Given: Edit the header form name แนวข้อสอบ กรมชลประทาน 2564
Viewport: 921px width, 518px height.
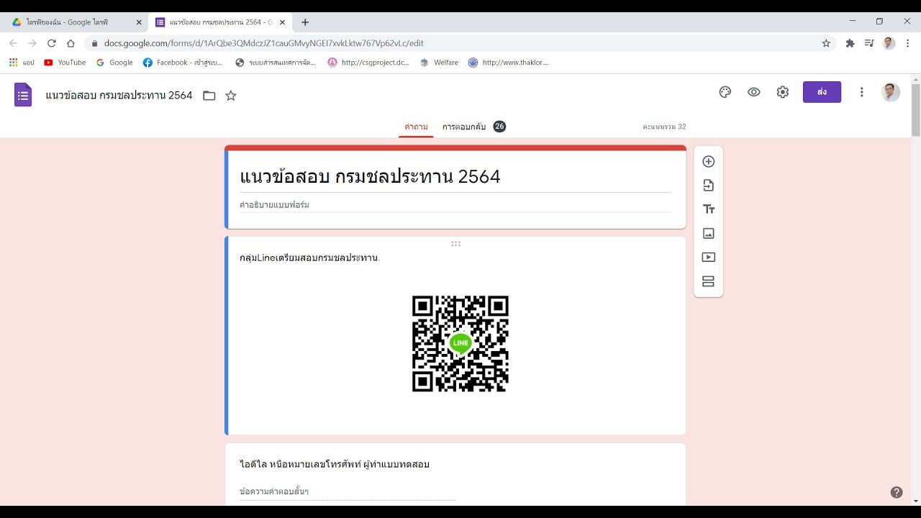Looking at the screenshot, I should click(119, 96).
